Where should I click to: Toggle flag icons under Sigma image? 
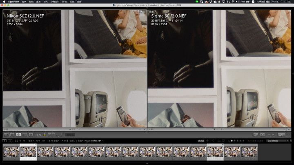click(150, 129)
